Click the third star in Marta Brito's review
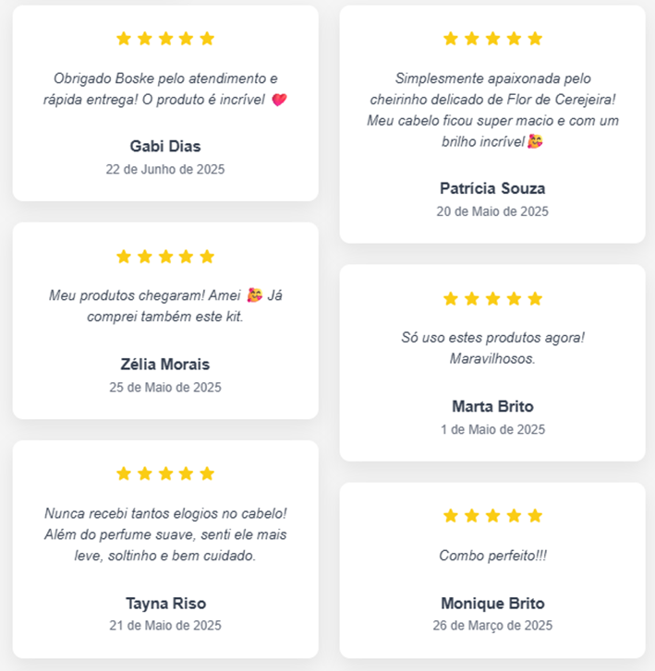The height and width of the screenshot is (671, 655). (x=492, y=299)
